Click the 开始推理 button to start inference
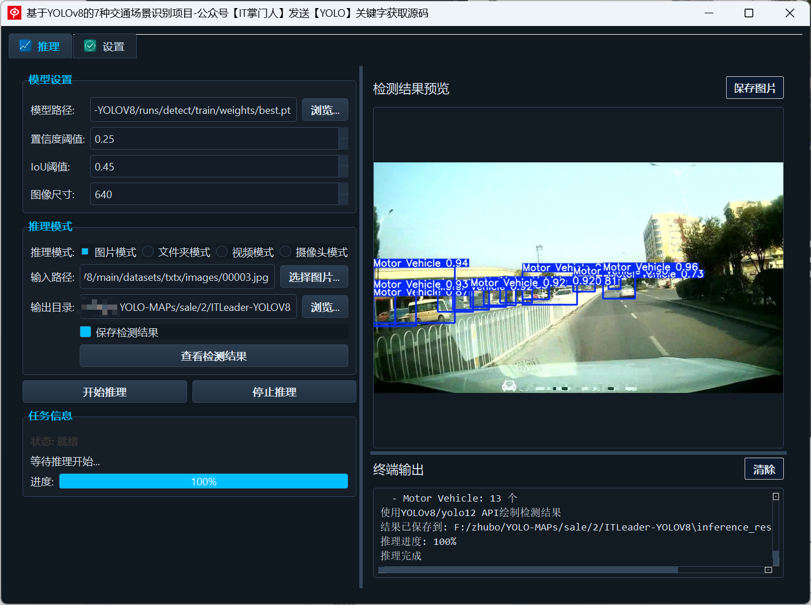Viewport: 811px width, 605px height. point(105,391)
